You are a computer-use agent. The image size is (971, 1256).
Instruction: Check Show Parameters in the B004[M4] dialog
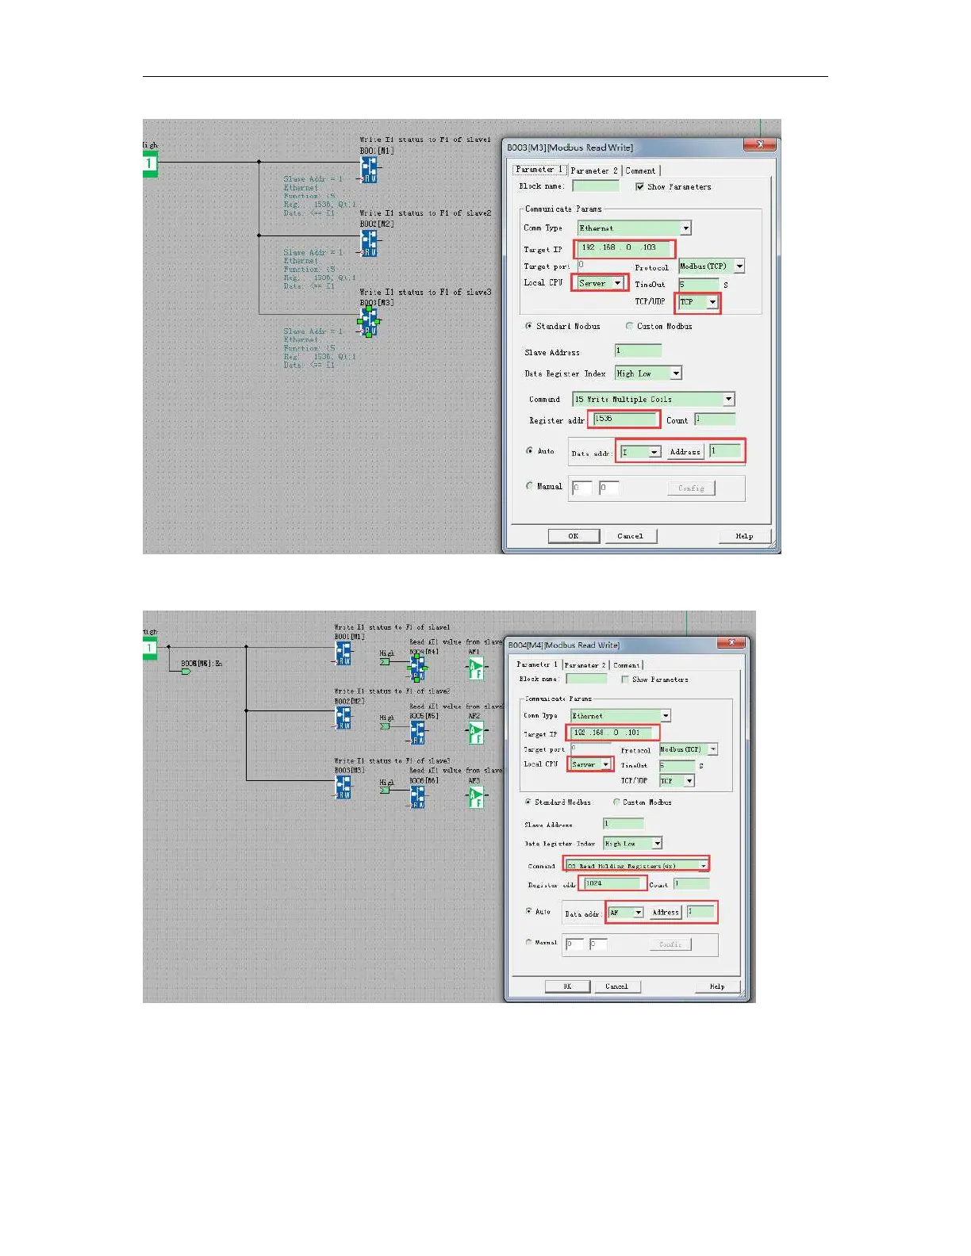click(625, 680)
